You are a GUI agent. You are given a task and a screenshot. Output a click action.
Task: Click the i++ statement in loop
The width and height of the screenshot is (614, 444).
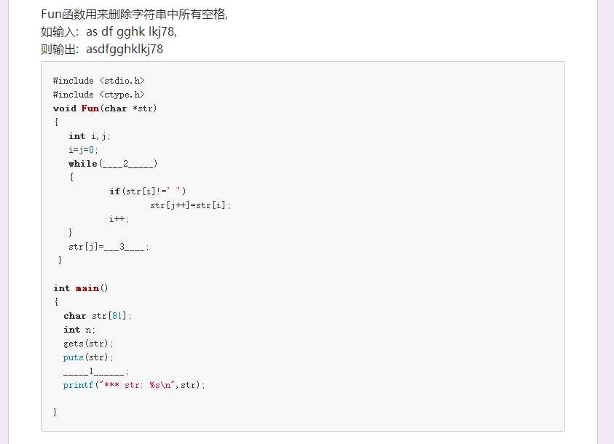[119, 219]
